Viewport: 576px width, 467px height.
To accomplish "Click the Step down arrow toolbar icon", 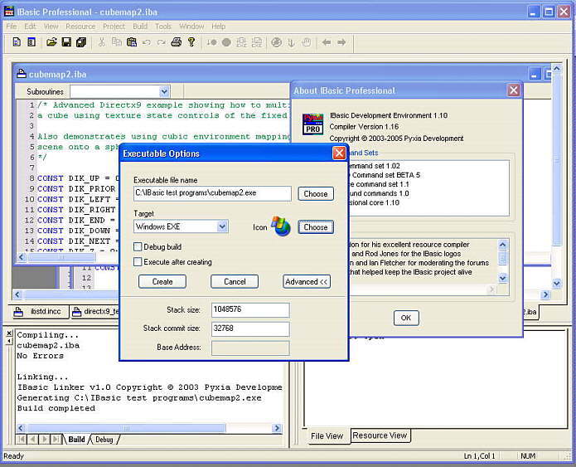I will (291, 42).
